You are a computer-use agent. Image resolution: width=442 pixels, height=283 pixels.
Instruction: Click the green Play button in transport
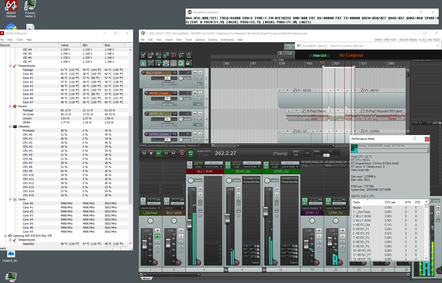click(159, 153)
